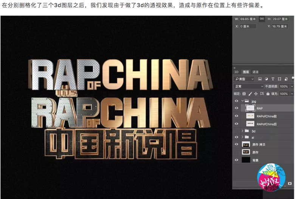Hide the jpg group with its eye
The image size is (295, 199).
click(x=236, y=101)
